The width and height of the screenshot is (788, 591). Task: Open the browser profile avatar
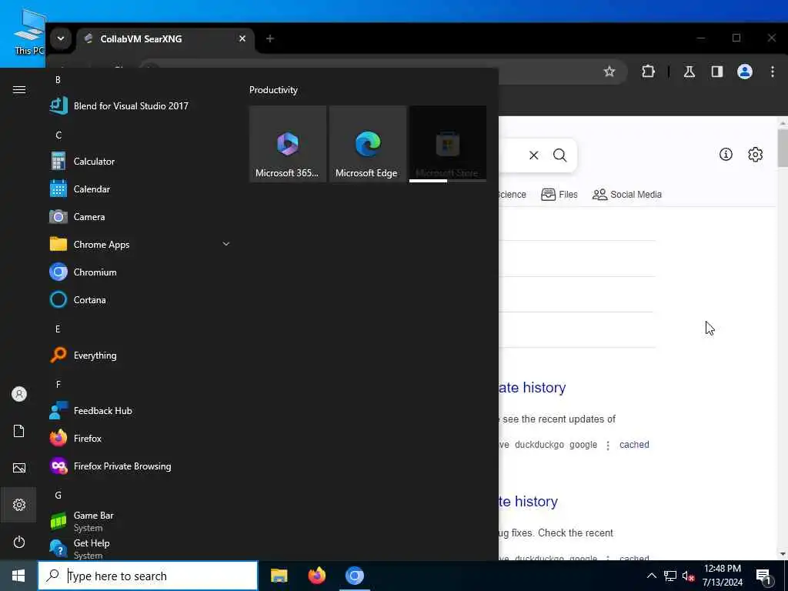744,72
